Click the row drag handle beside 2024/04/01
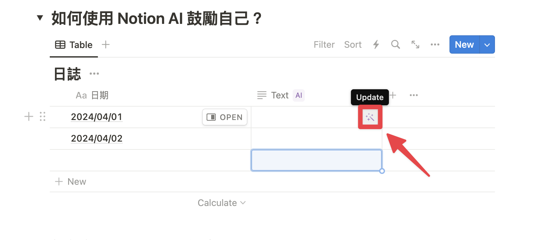Viewport: 548px width, 240px height. pyautogui.click(x=43, y=116)
